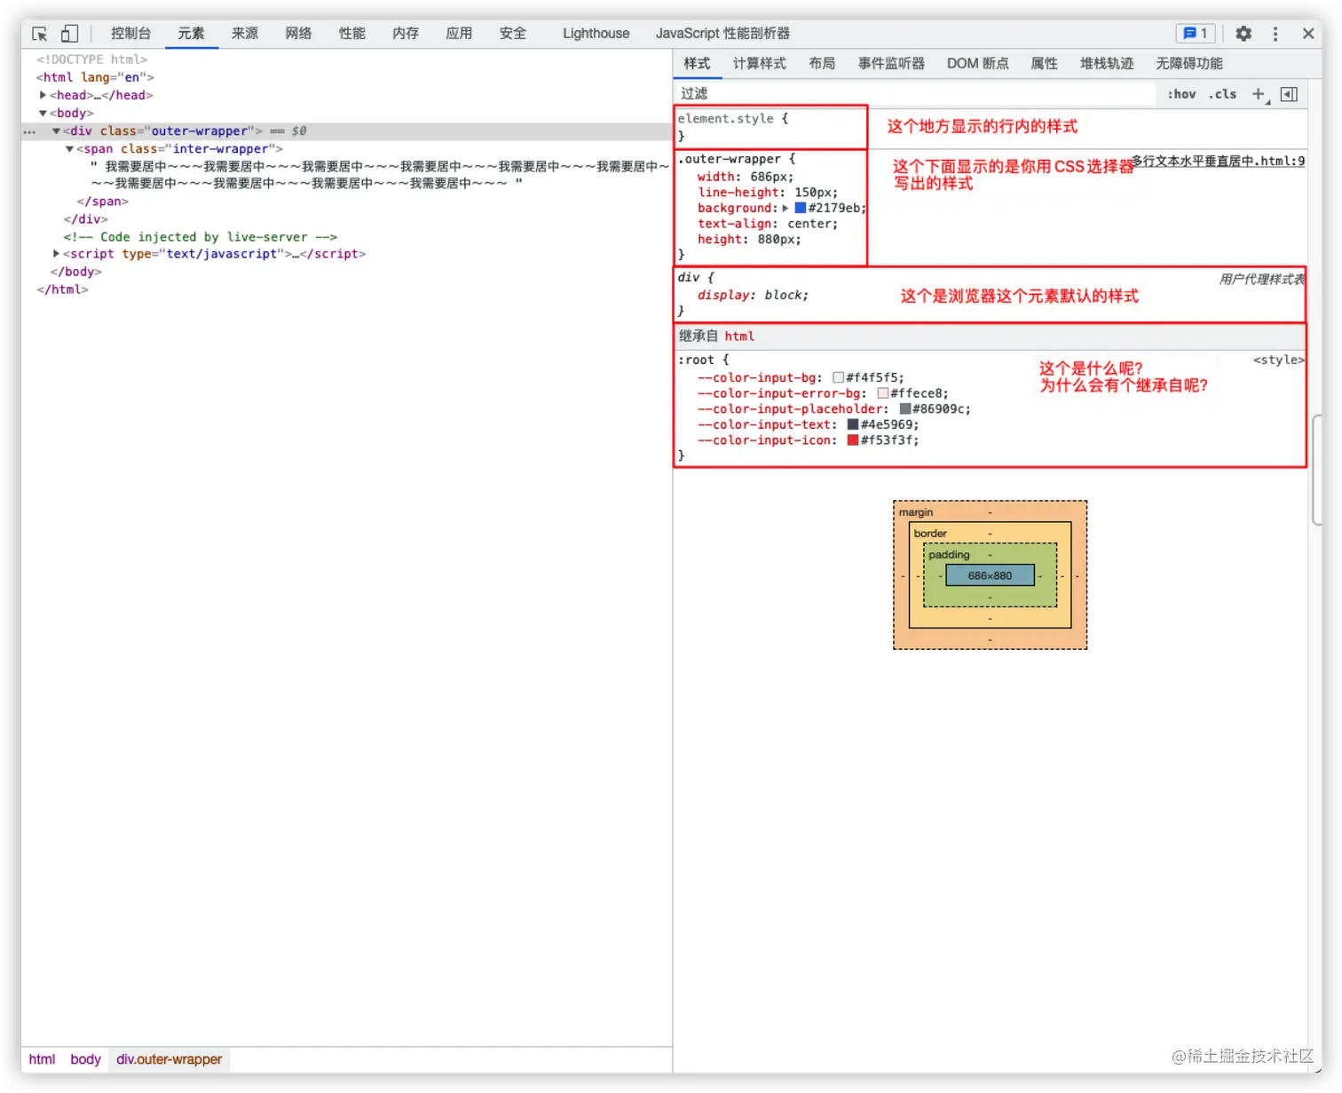This screenshot has width=1342, height=1093.
Task: Open the DevTools three-dot more menu
Action: (x=1275, y=34)
